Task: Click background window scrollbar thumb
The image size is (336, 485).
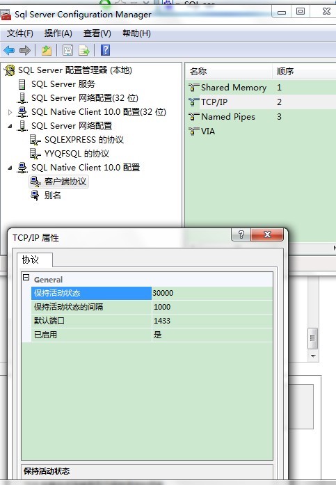Action: click(312, 338)
